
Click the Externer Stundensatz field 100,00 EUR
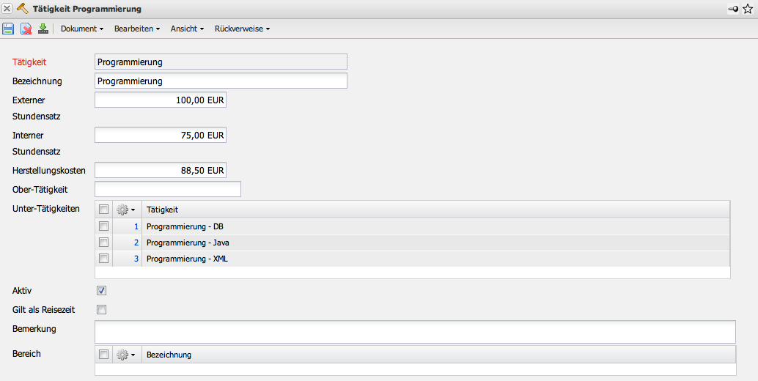click(161, 100)
